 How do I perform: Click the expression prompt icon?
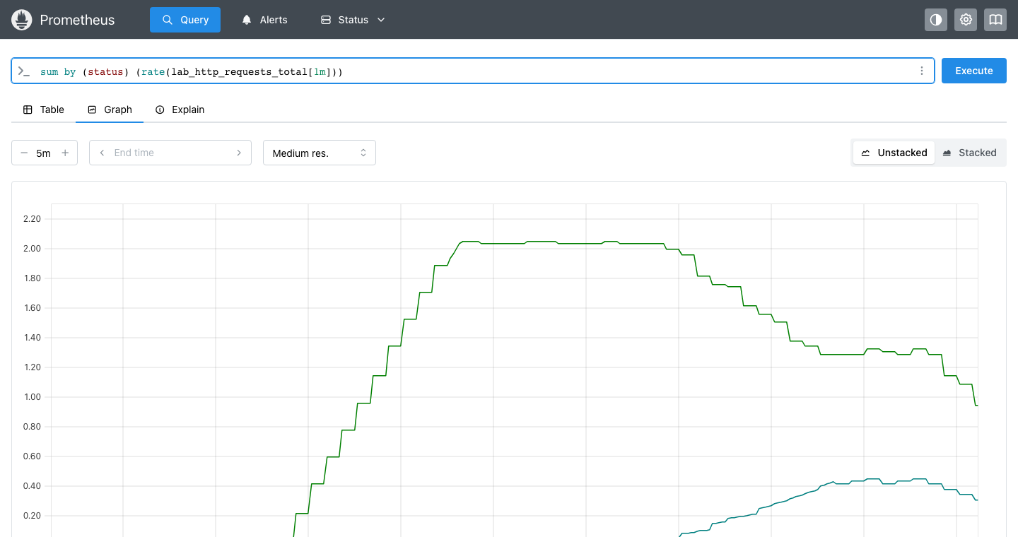(24, 71)
